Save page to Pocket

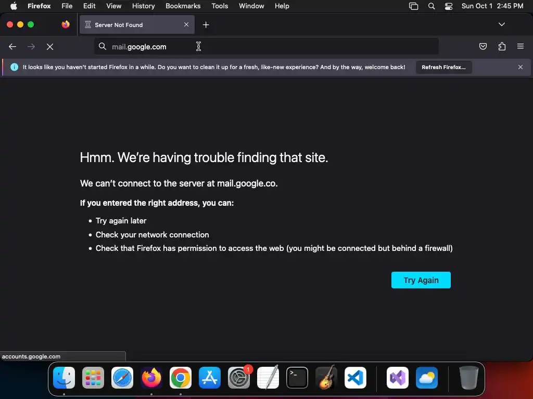pos(483,46)
